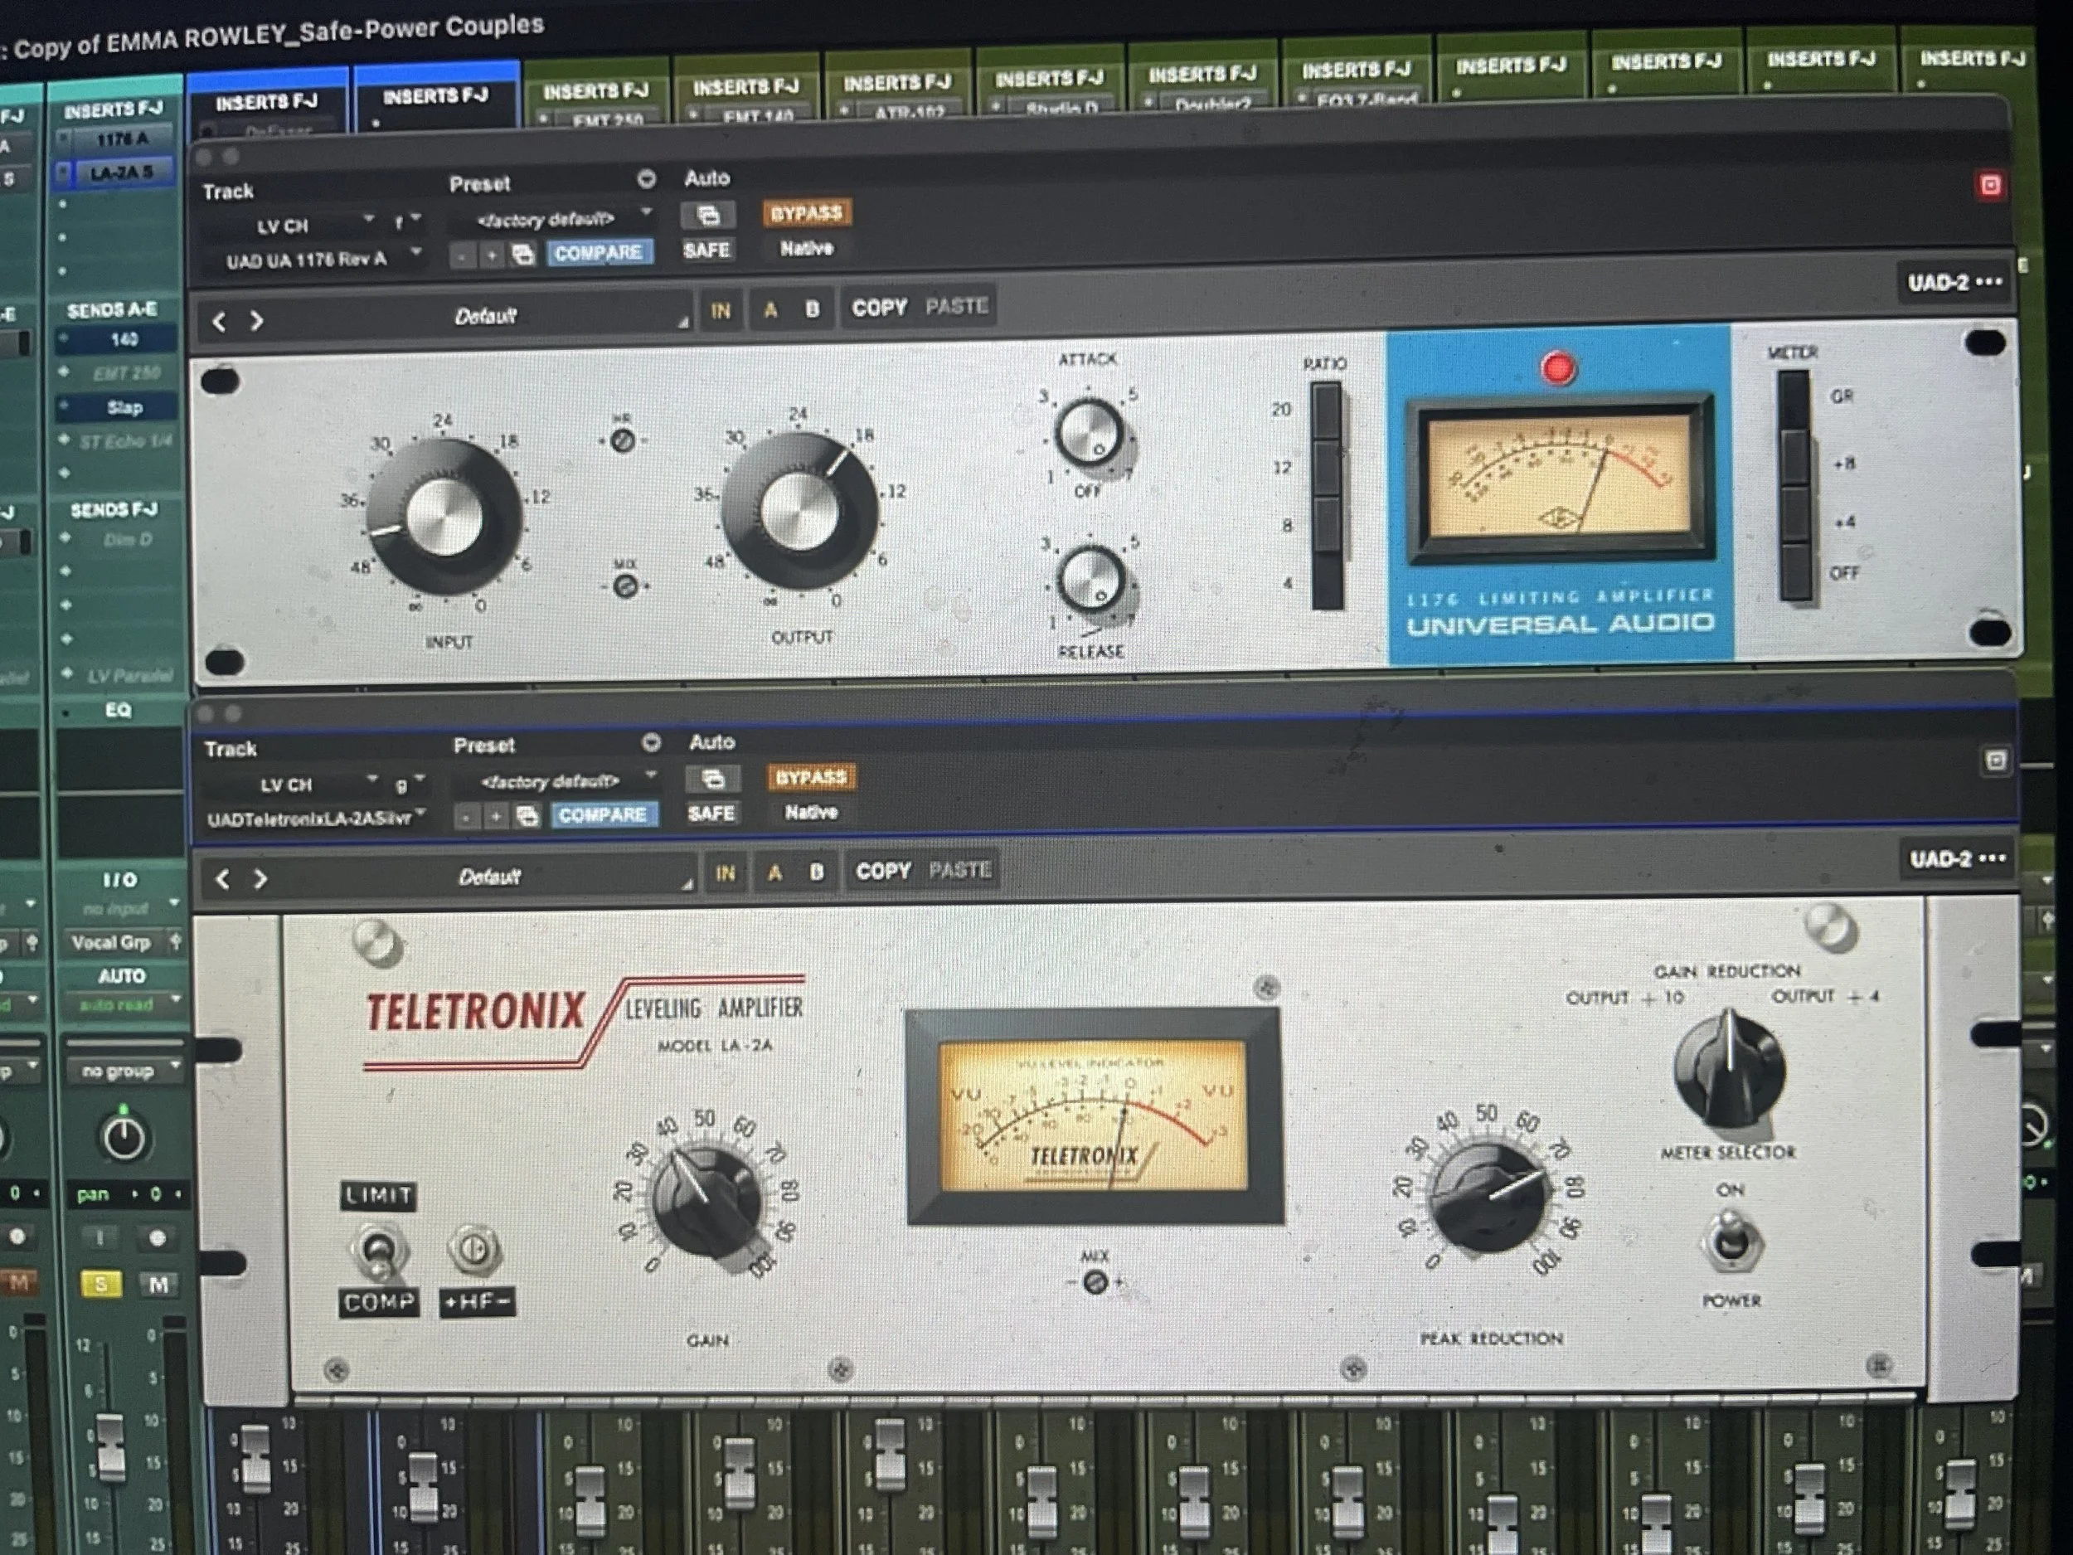Click the MIX screw on the 1176
This screenshot has height=1555, width=2073.
(x=625, y=587)
